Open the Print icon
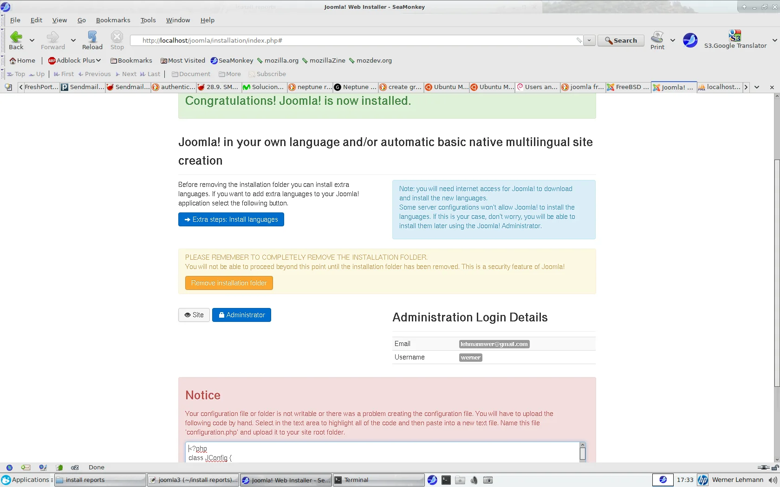This screenshot has width=780, height=487. click(x=657, y=40)
